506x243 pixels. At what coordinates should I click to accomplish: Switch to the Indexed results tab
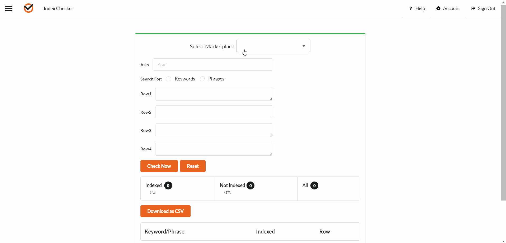178,189
